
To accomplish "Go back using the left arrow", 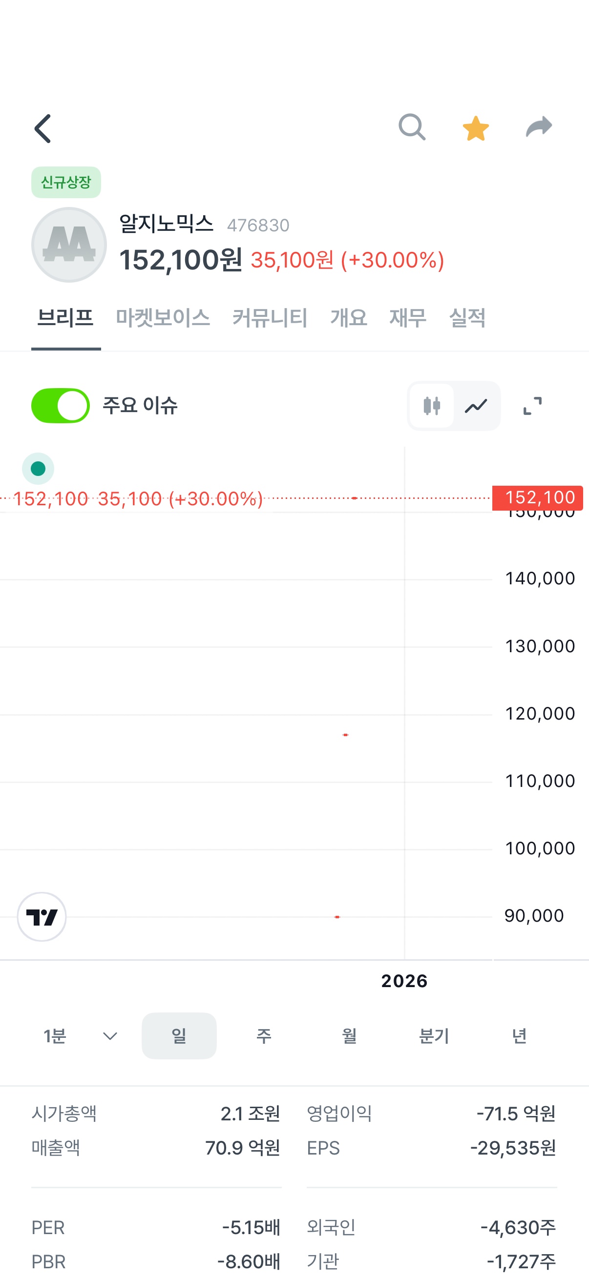I will click(43, 129).
